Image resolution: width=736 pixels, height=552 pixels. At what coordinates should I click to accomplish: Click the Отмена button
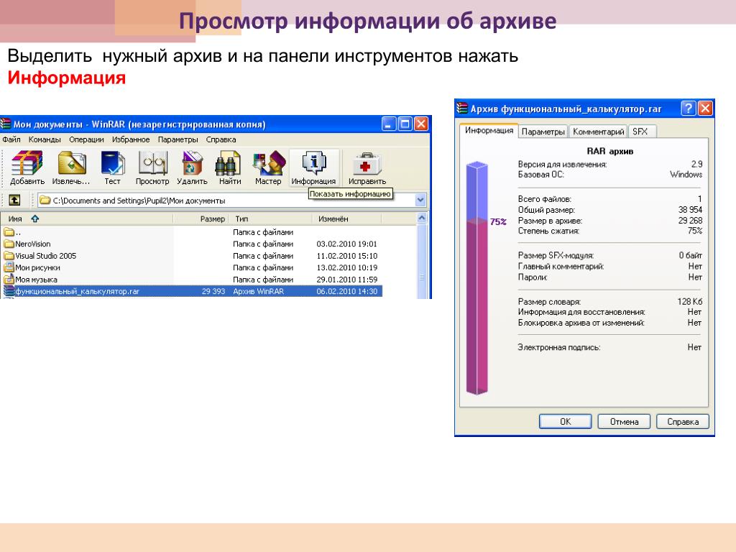pyautogui.click(x=624, y=421)
